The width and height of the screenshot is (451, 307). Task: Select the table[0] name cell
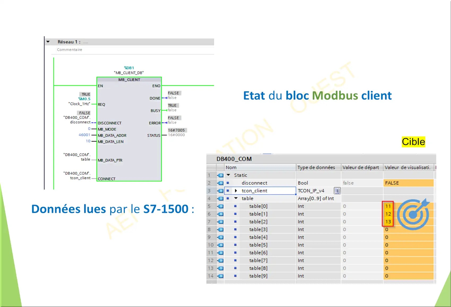pyautogui.click(x=260, y=206)
